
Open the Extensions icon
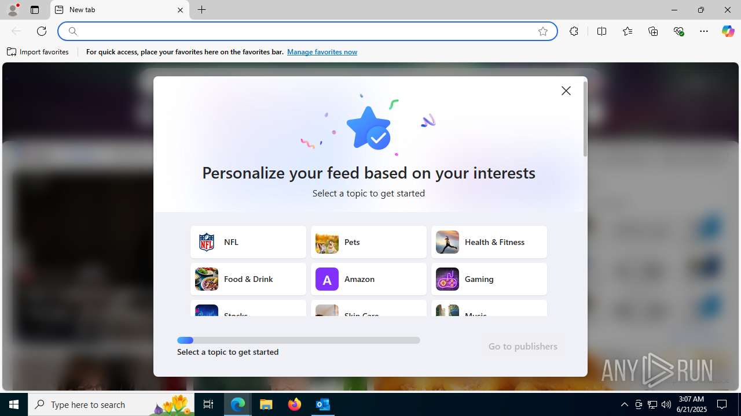pyautogui.click(x=574, y=31)
